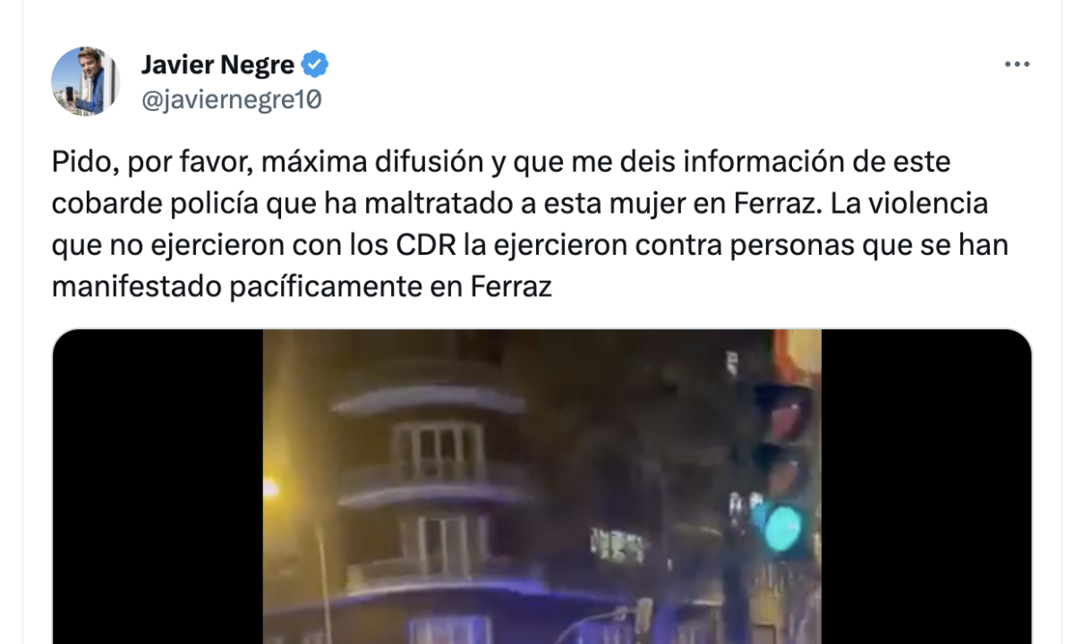Click the red traffic light in video
This screenshot has height=644, width=1074.
(785, 415)
